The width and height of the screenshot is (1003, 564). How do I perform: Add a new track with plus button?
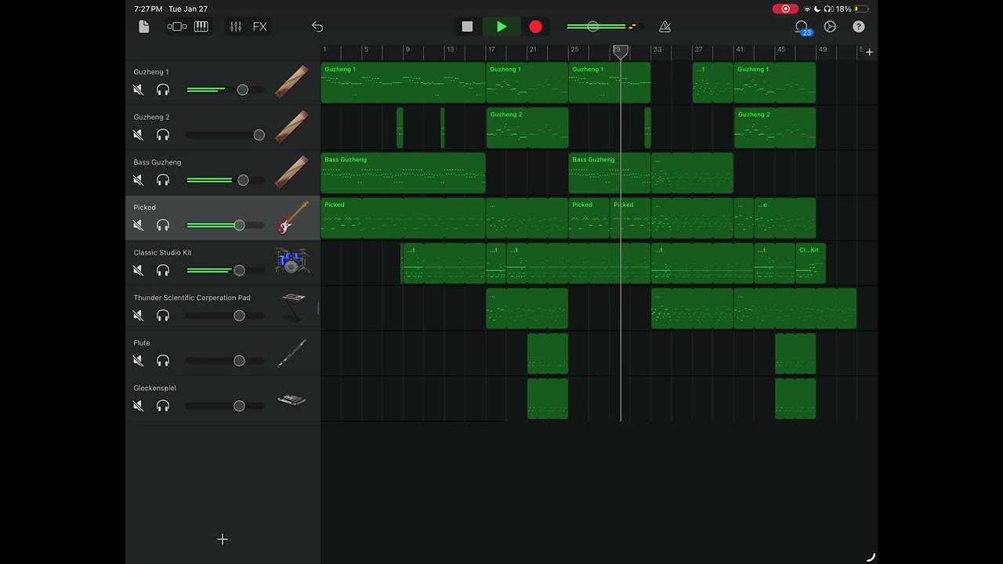(x=223, y=539)
